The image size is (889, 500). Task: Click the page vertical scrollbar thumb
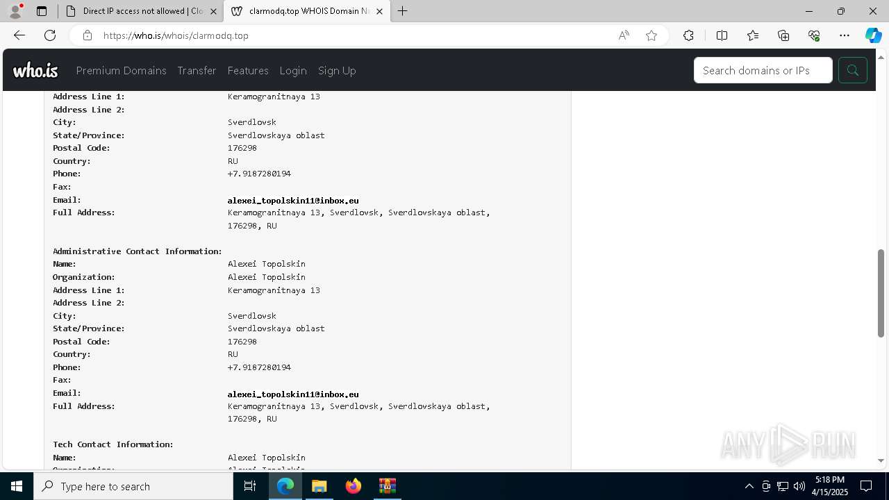point(881,293)
